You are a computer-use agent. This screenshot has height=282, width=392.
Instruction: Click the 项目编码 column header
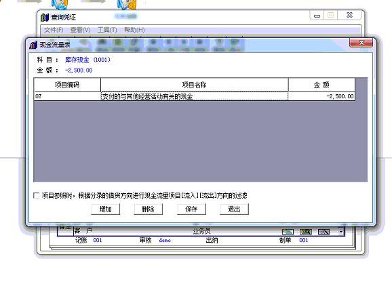(67, 85)
